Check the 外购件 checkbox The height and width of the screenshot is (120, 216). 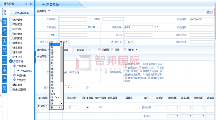point(125,49)
